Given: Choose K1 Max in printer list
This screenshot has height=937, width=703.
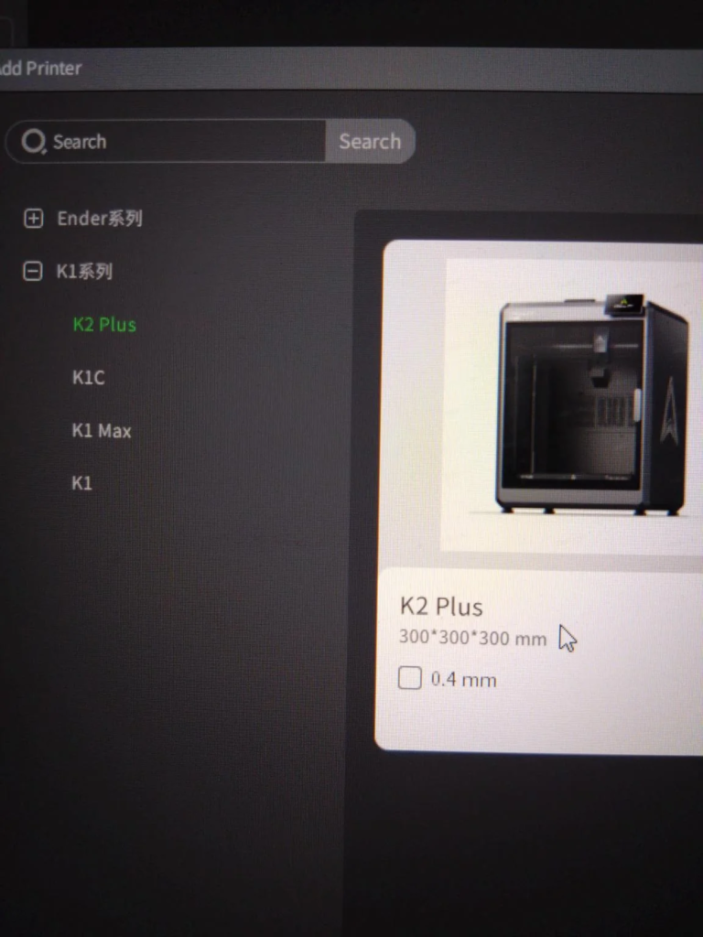Looking at the screenshot, I should pyautogui.click(x=102, y=430).
